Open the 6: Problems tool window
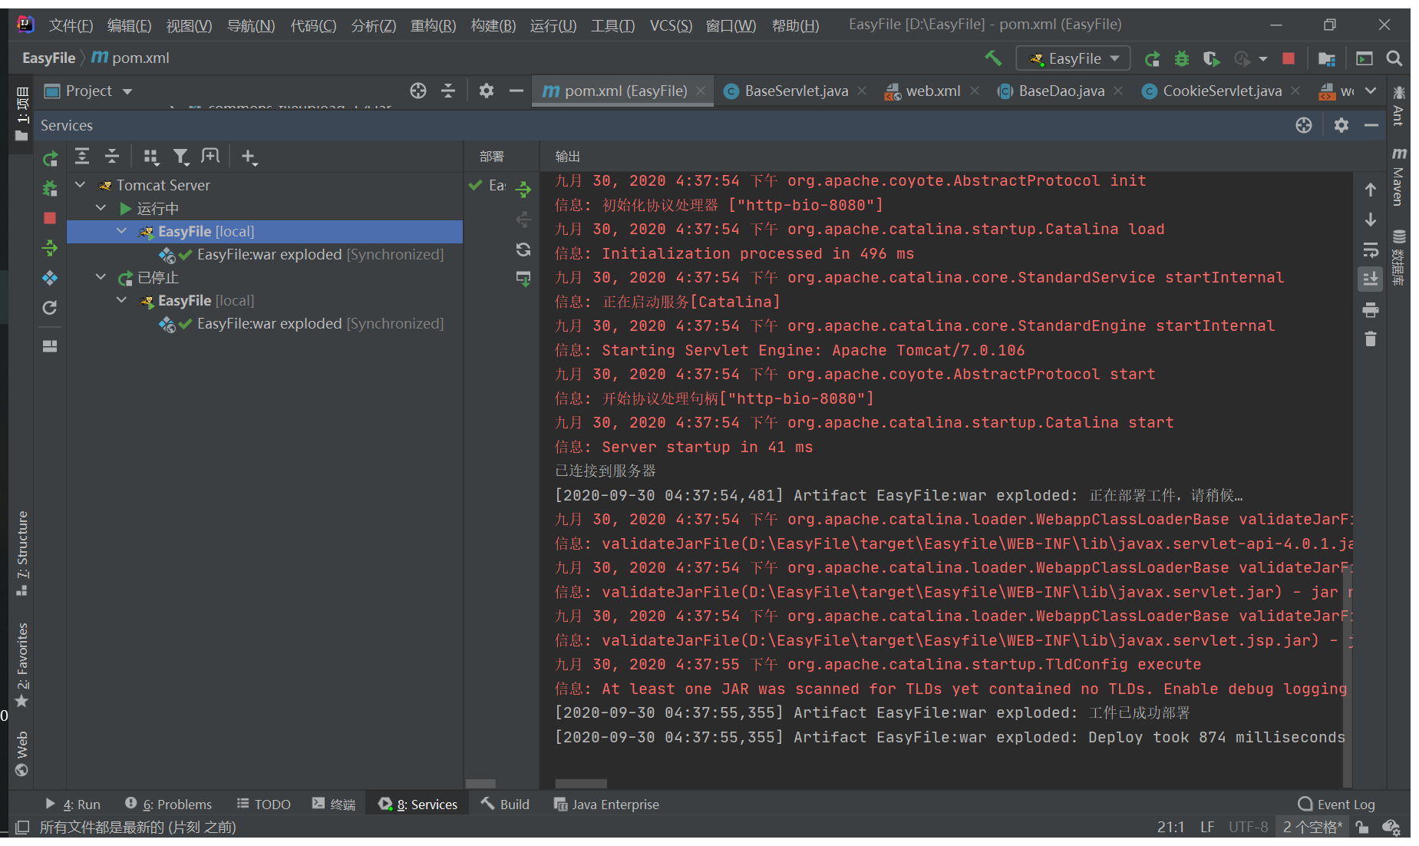The width and height of the screenshot is (1419, 846). point(169,804)
